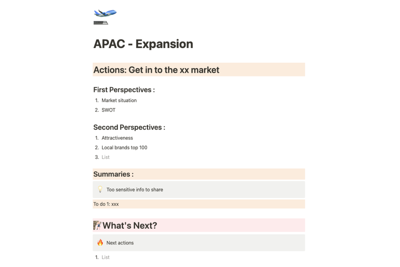The height and width of the screenshot is (267, 400).
Task: Click the airplane page icon
Action: 105,13
